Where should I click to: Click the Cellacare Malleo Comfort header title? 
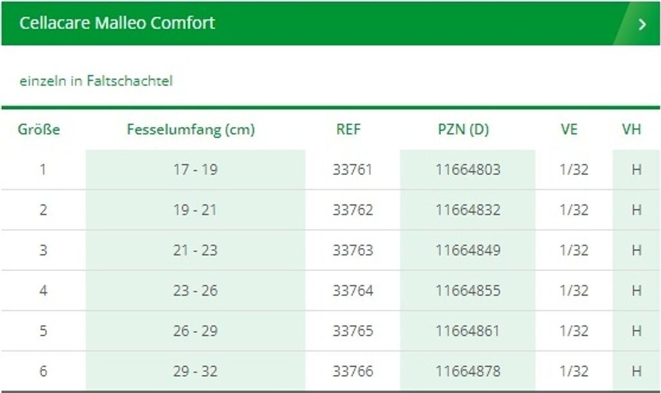117,23
